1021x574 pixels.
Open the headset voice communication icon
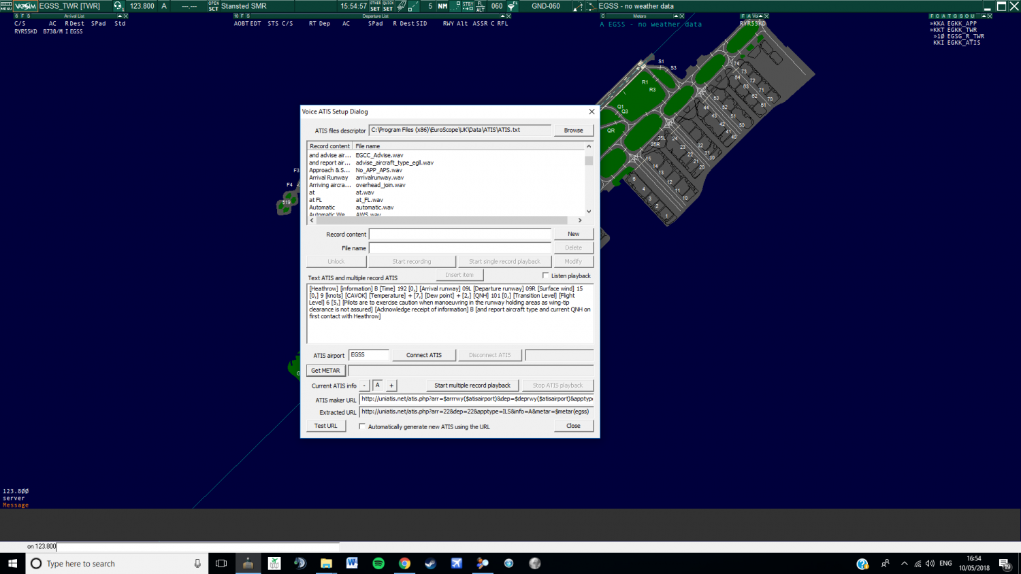tap(118, 6)
